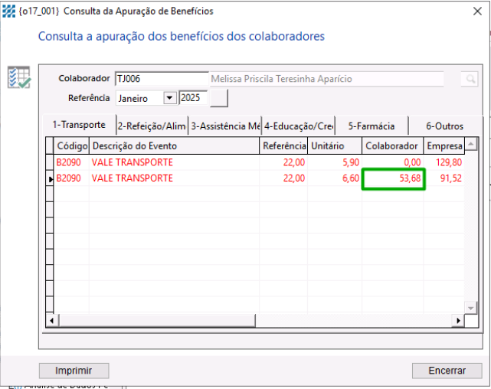The image size is (491, 389).
Task: Click the checklist grid icon on left
Action: [18, 78]
